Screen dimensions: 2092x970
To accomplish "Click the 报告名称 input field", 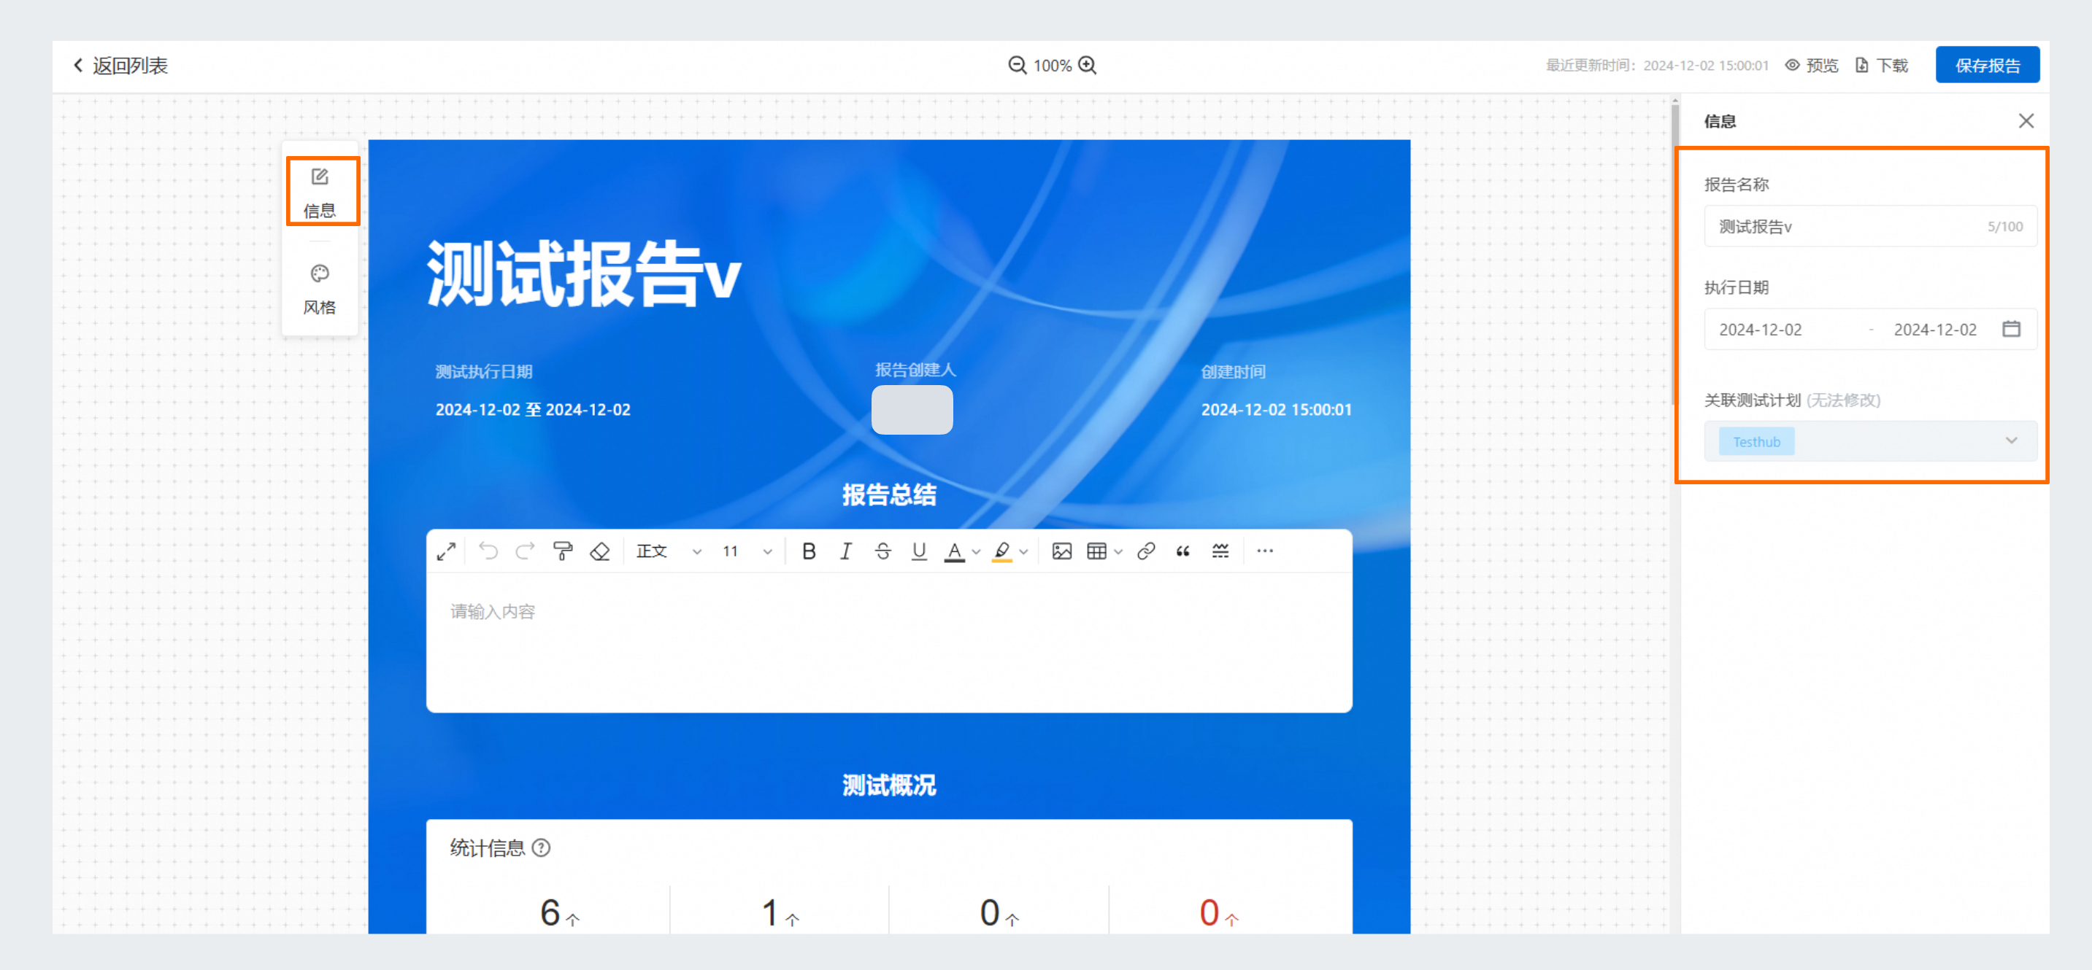I will [1869, 227].
